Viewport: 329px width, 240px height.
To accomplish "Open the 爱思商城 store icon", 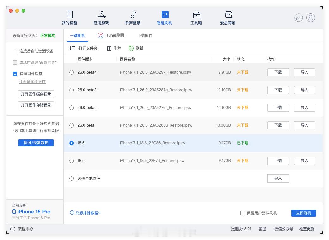I will click(228, 15).
